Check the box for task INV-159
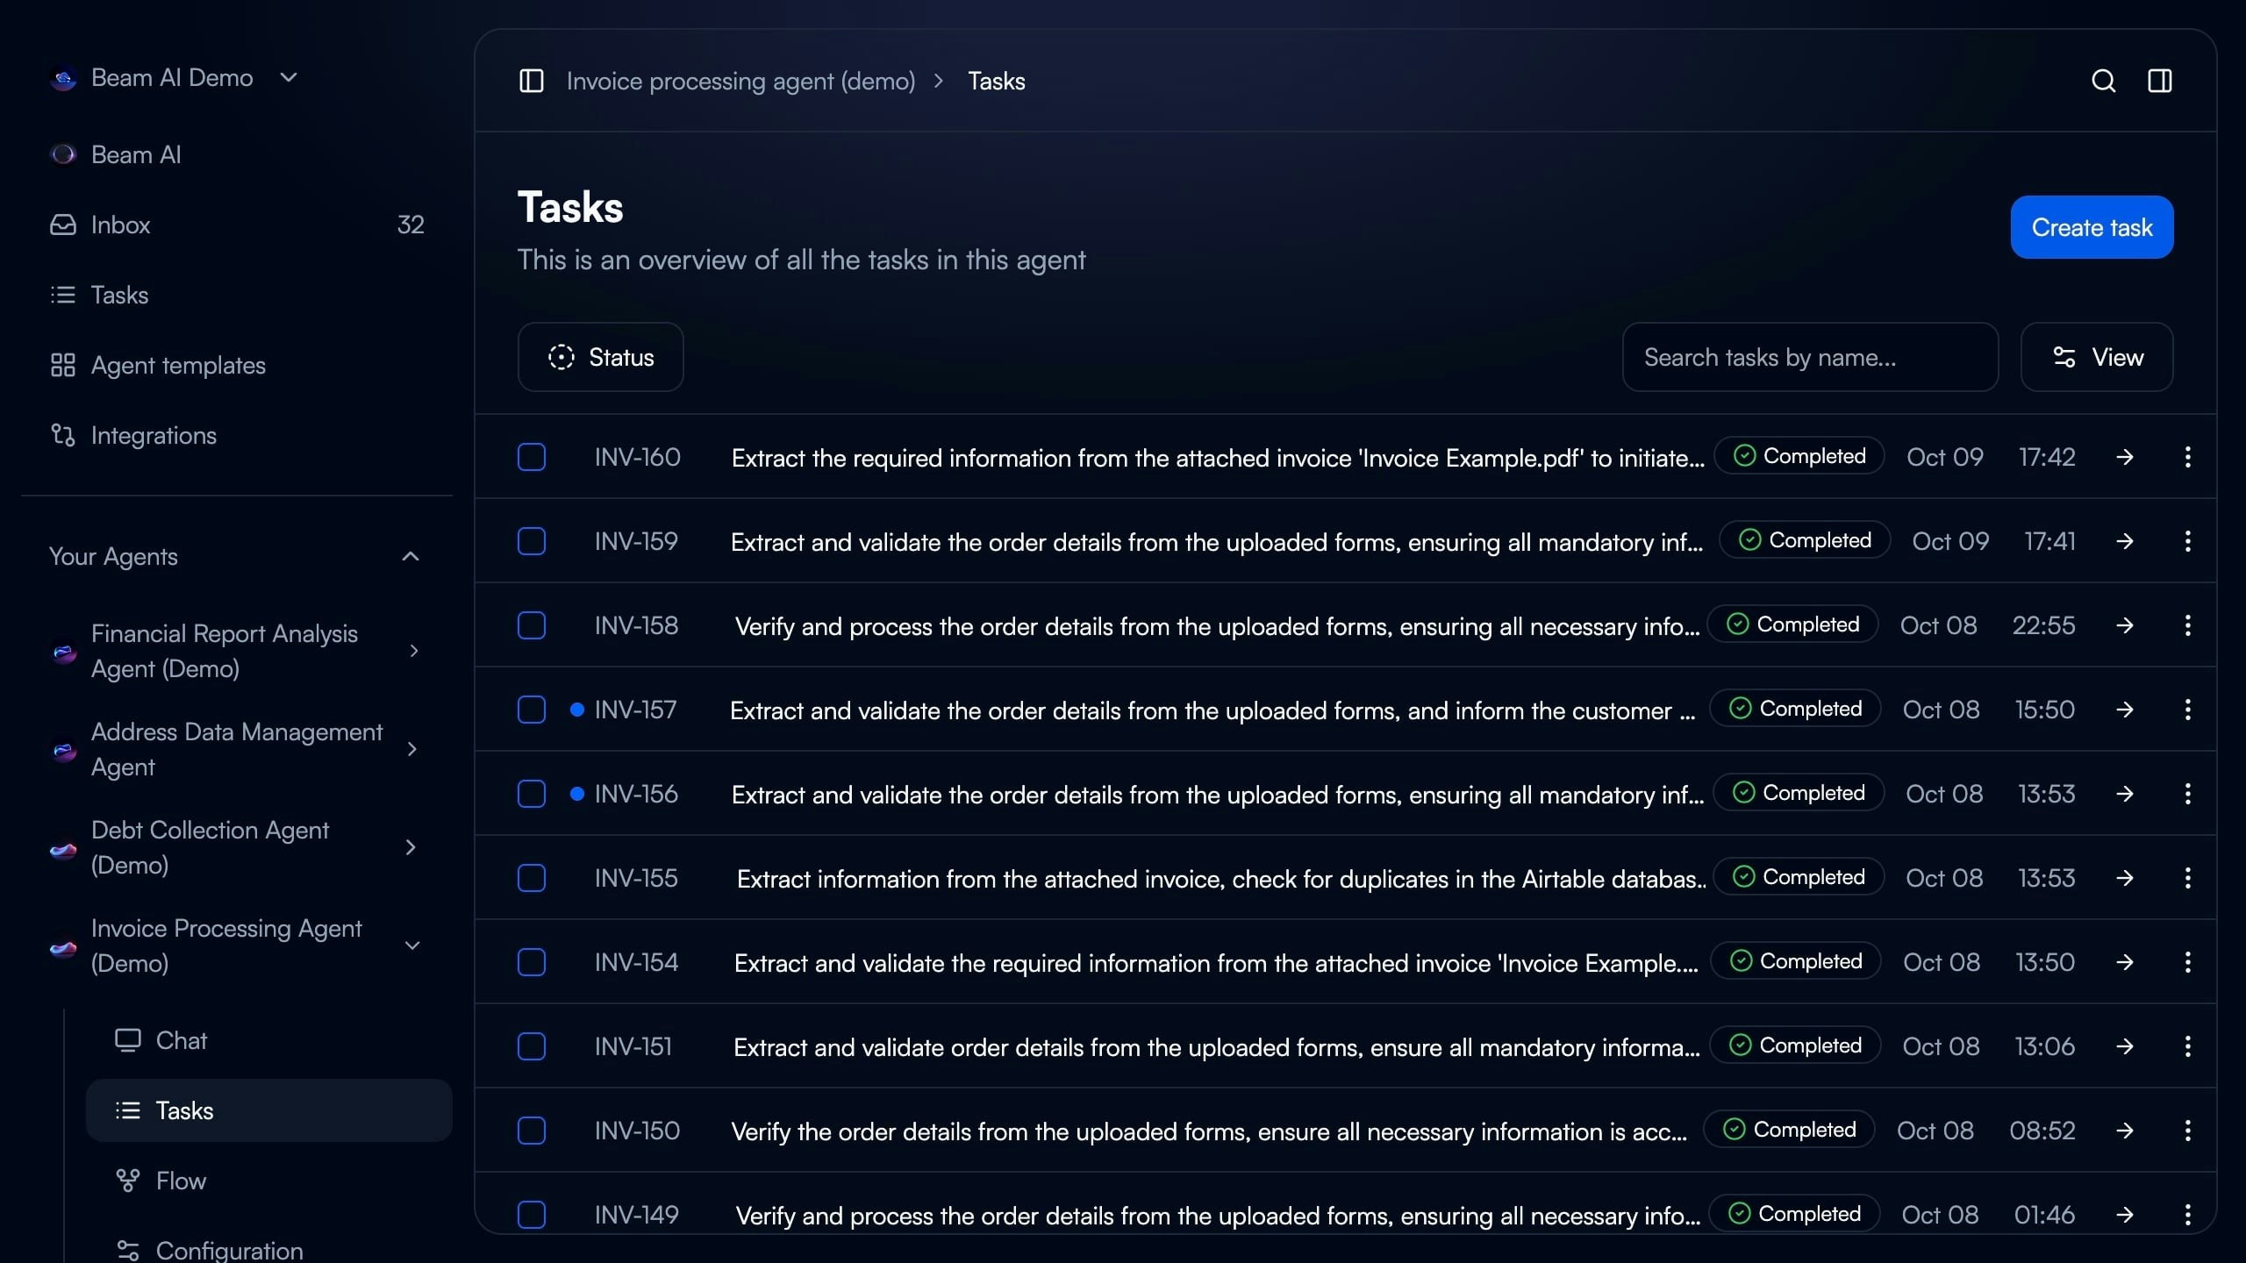The width and height of the screenshot is (2246, 1263). (532, 541)
